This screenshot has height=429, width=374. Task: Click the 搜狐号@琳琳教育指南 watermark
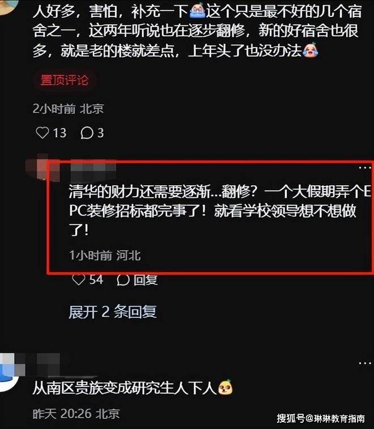pos(321,418)
